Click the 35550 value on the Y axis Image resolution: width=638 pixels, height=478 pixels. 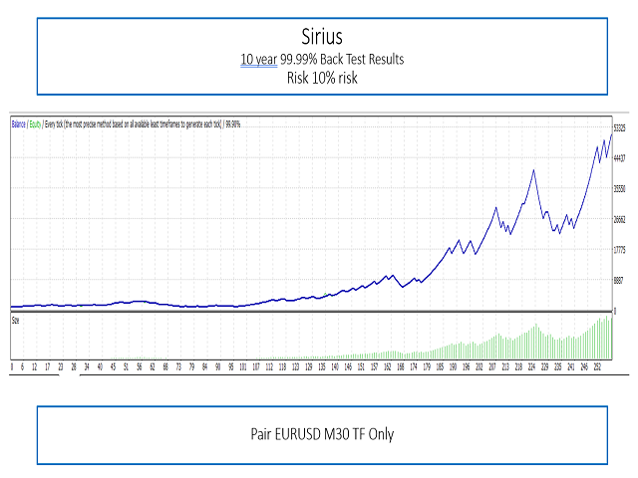coord(620,189)
